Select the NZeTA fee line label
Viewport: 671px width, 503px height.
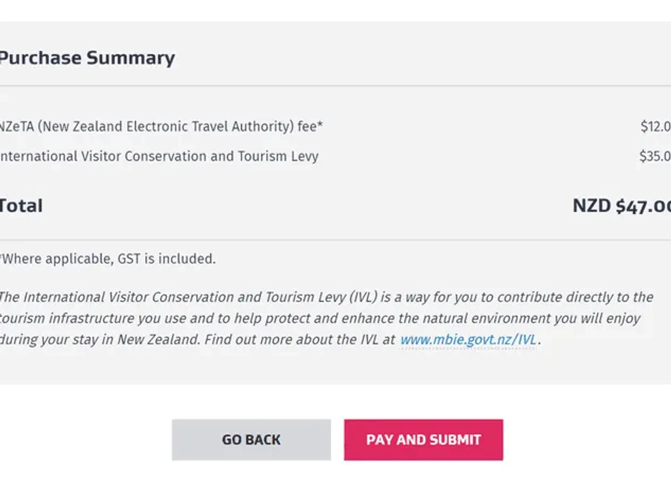[161, 126]
